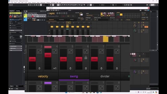Open the File menu
The width and height of the screenshot is (167, 94).
(10, 3)
